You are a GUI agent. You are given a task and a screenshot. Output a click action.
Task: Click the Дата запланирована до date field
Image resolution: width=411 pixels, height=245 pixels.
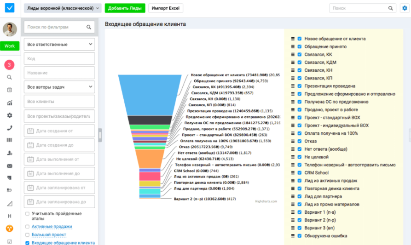pos(59,202)
